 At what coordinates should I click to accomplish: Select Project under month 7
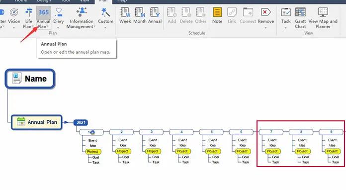(x=273, y=151)
